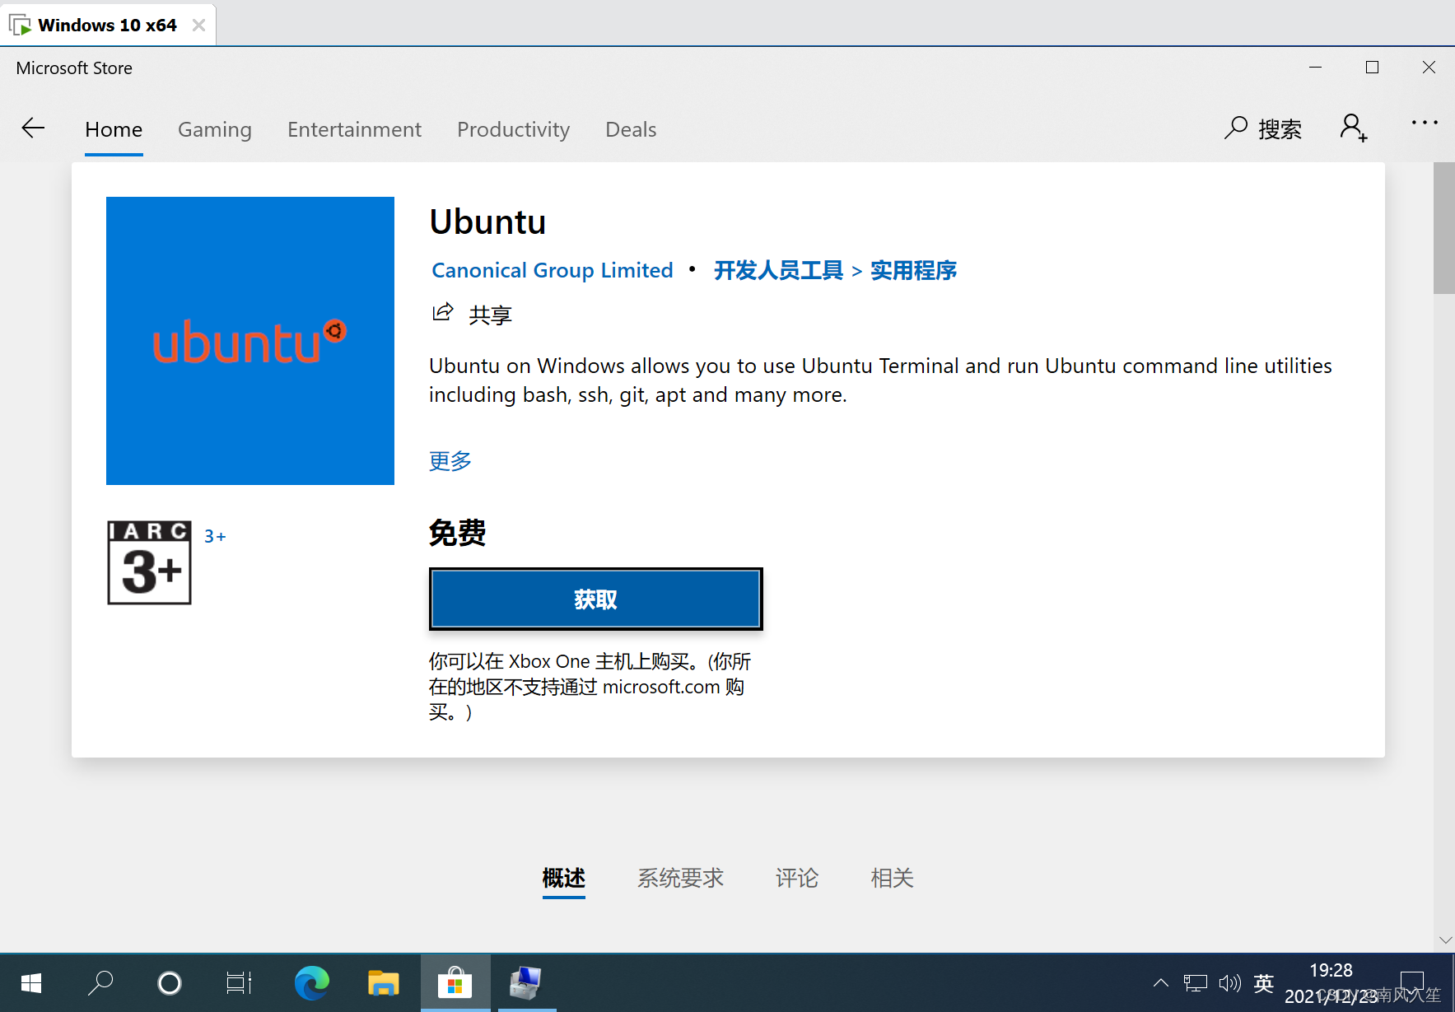1455x1012 pixels.
Task: Open the Productivity tab
Action: coord(513,130)
